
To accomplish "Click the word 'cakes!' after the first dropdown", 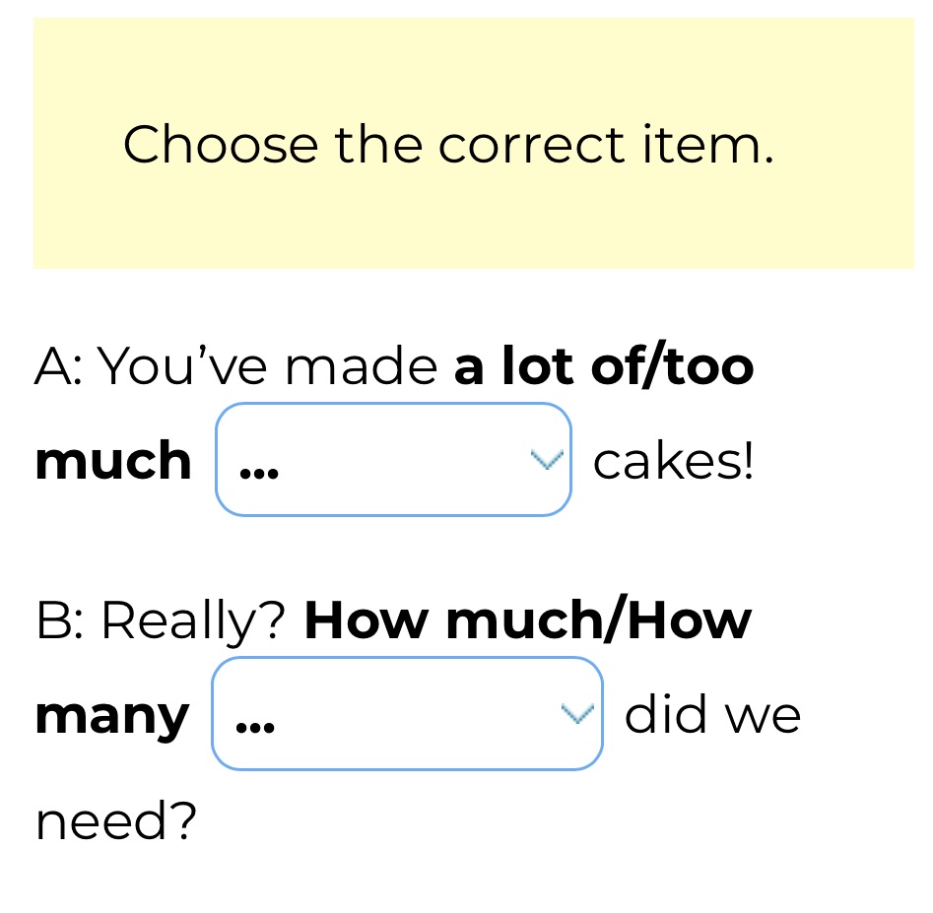I will (x=673, y=458).
